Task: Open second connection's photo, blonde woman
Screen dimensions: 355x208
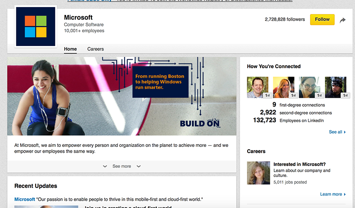Action: point(284,87)
